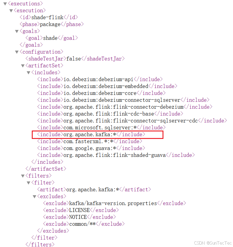This screenshot has width=233, height=247.
Task: Collapse the execution node triangle
Action: point(11,11)
